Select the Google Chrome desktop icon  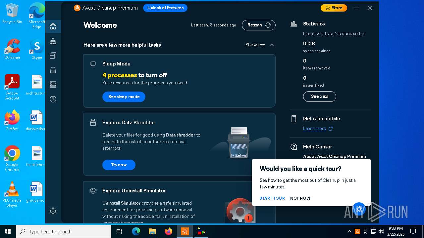(12, 159)
